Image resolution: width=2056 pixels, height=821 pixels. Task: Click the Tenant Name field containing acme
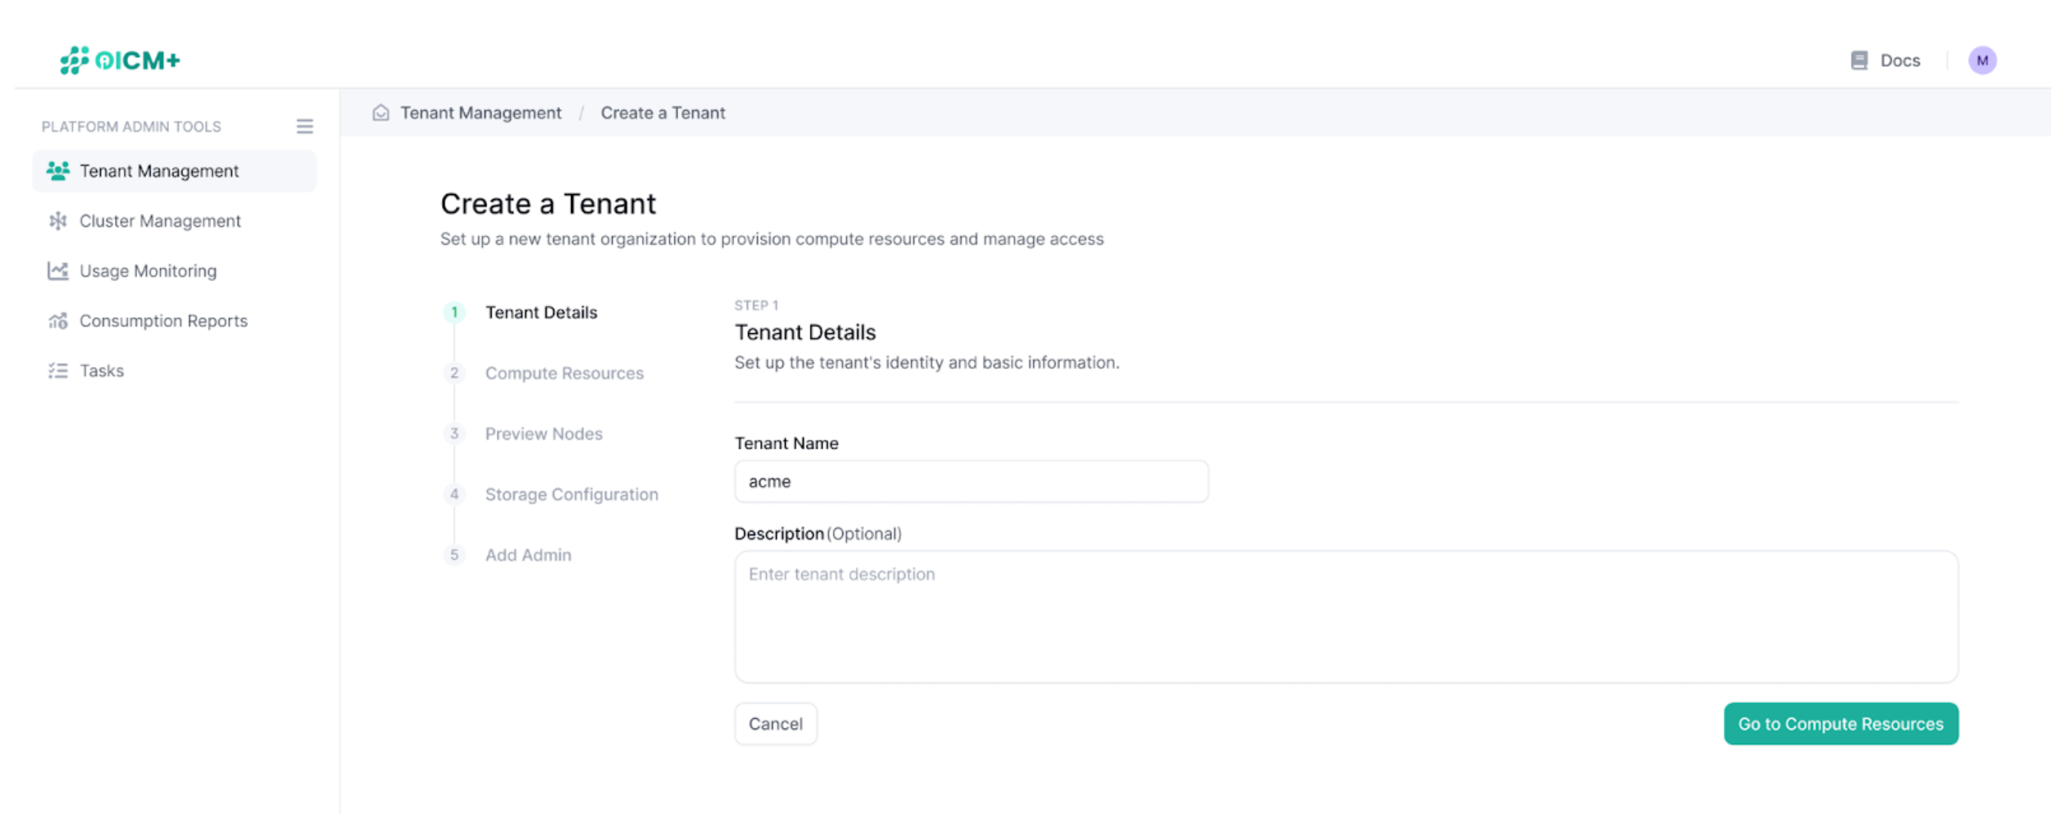pyautogui.click(x=970, y=482)
